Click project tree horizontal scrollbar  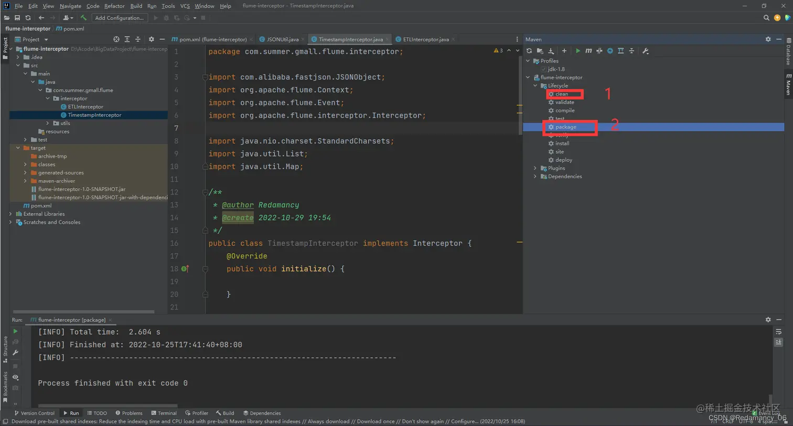[84, 312]
